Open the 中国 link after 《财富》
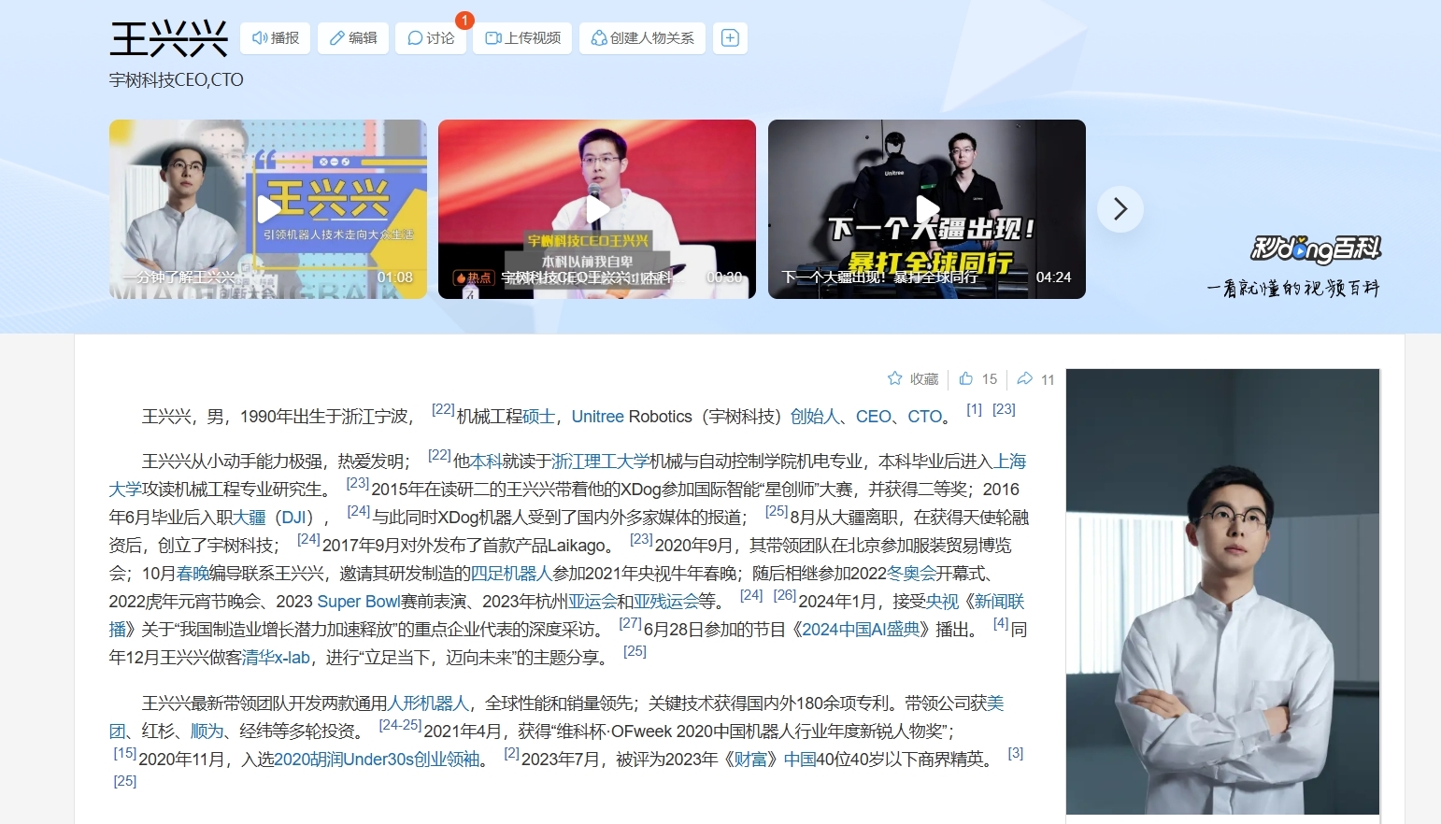This screenshot has height=824, width=1441. (x=800, y=760)
